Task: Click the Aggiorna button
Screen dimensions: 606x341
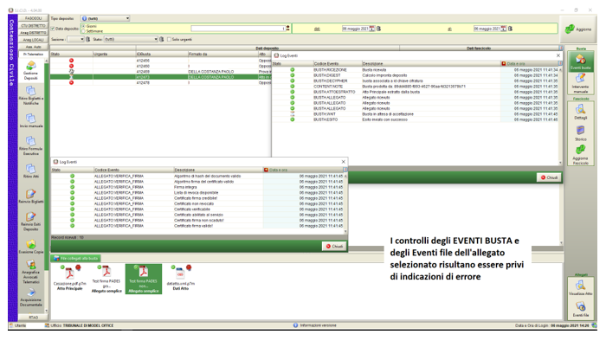Action: [578, 29]
